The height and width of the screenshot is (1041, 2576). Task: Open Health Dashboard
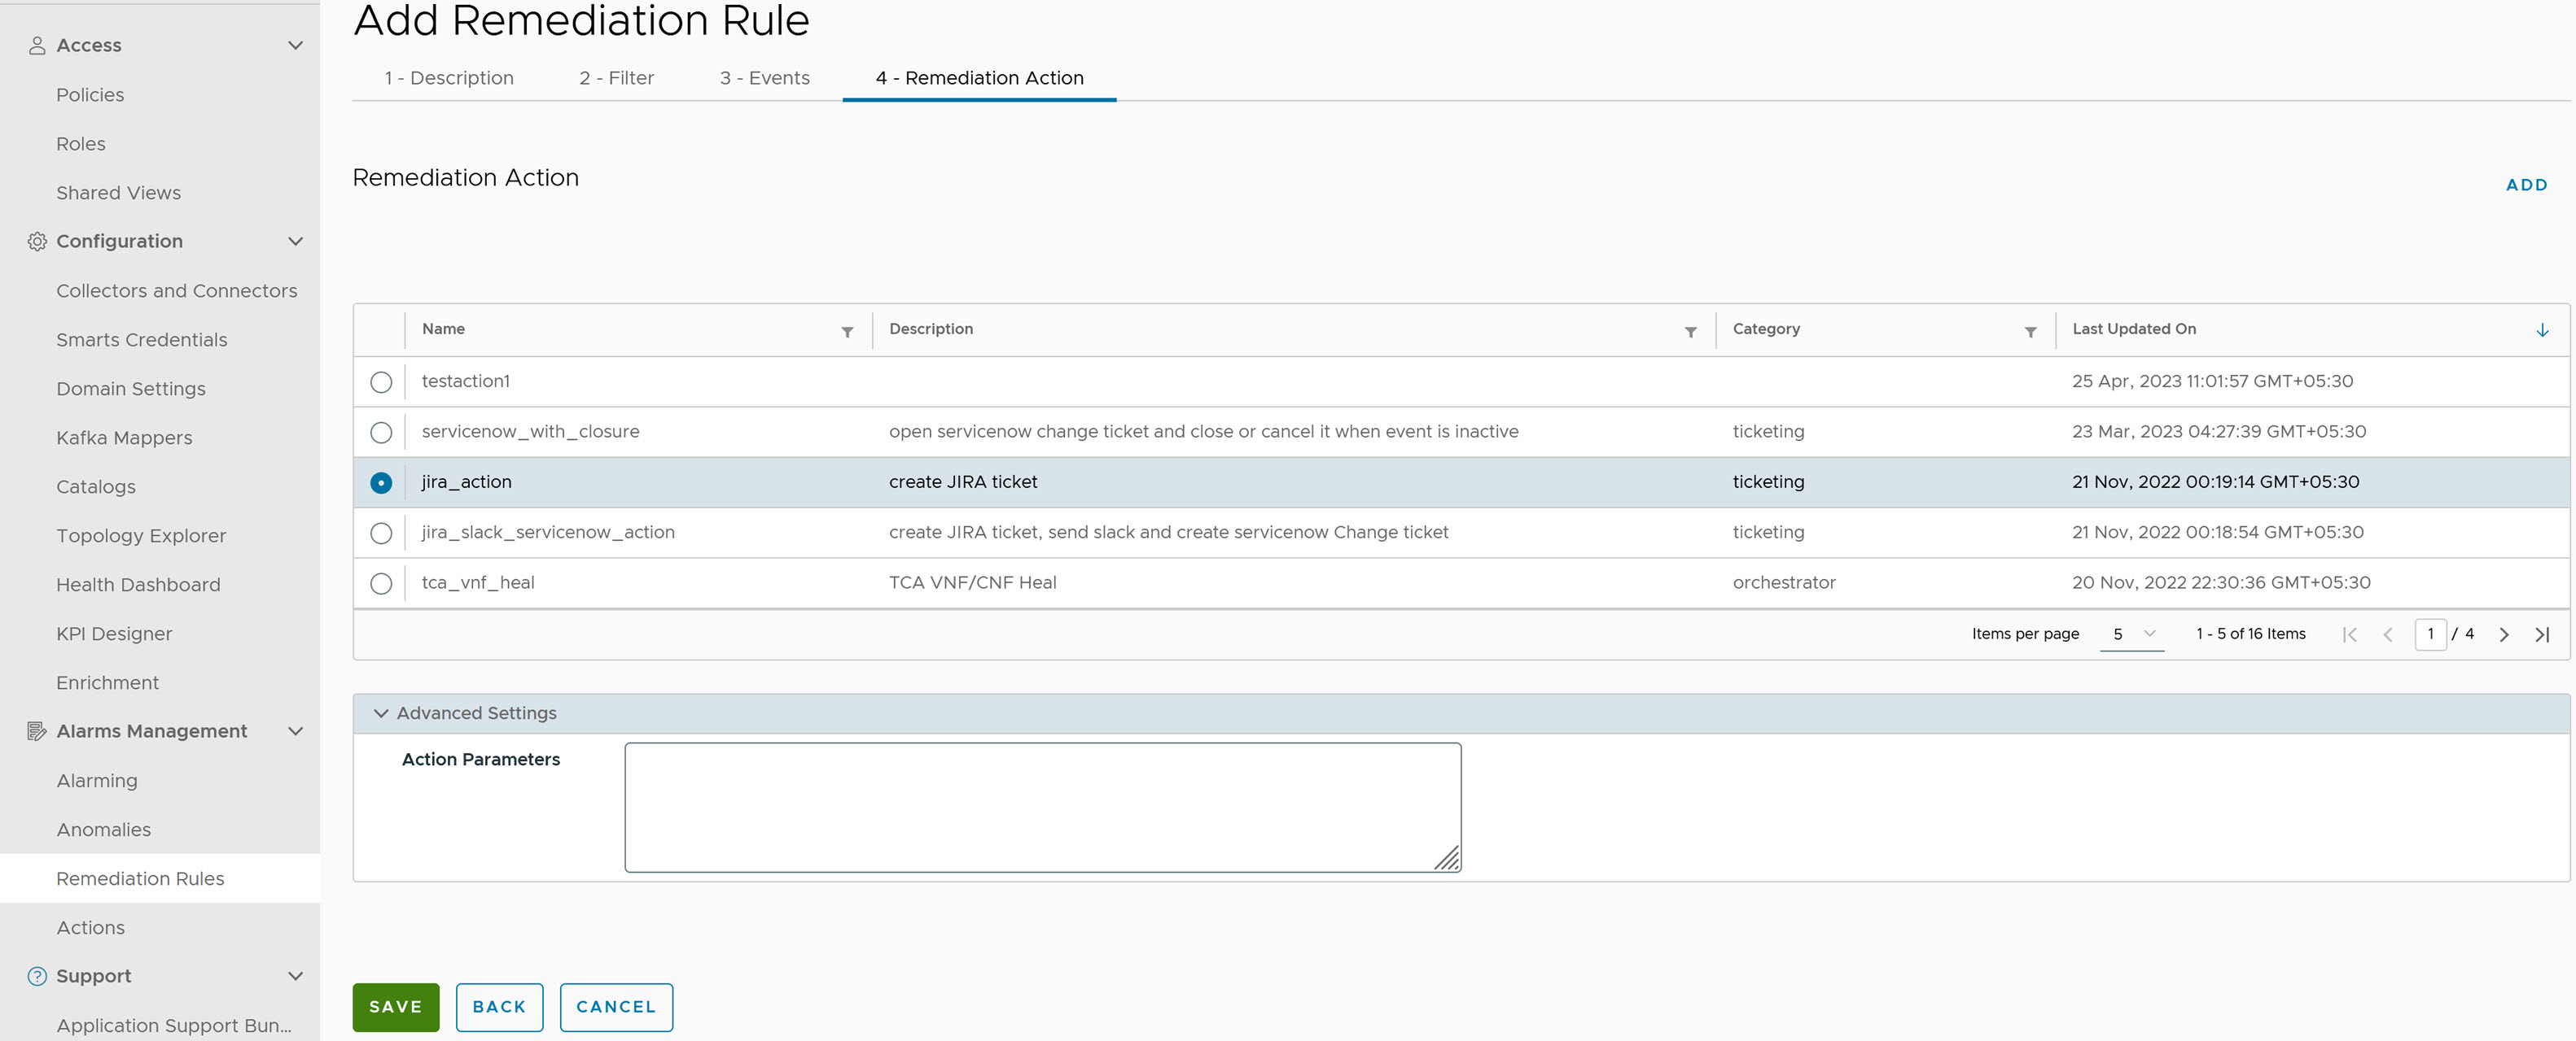[138, 585]
